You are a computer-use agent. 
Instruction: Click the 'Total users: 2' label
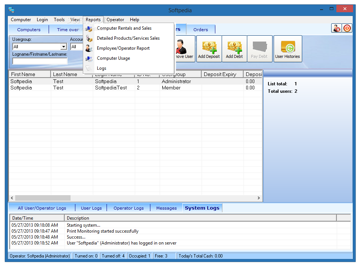[283, 91]
